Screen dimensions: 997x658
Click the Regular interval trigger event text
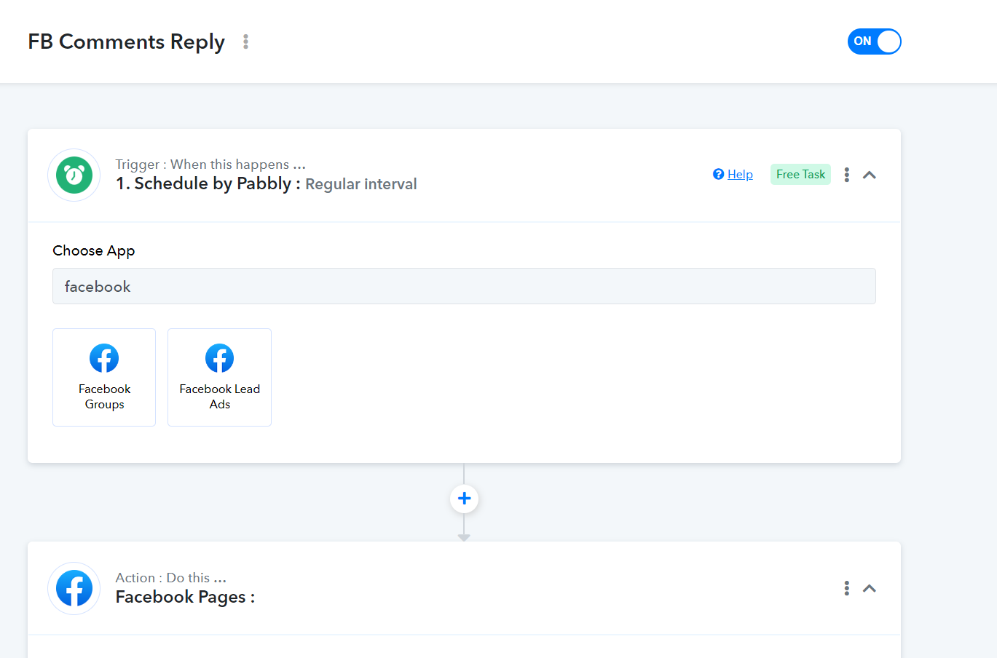click(361, 184)
